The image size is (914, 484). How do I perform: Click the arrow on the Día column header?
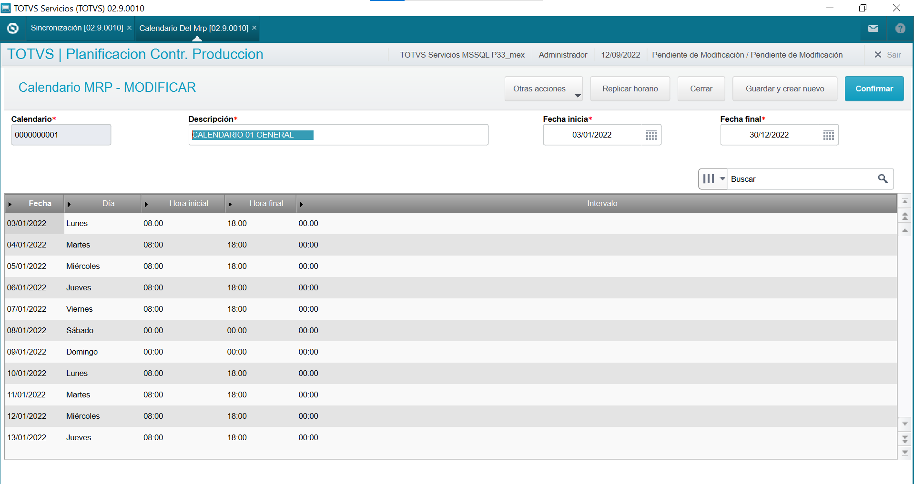[x=69, y=204]
